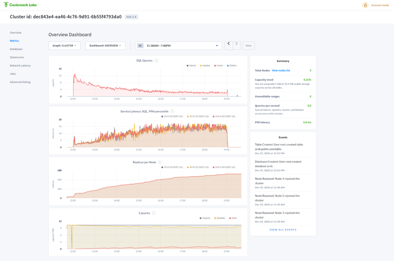Image resolution: width=394 pixels, height=261 pixels.
Task: Select Metrics in the sidebar
Action: (x=14, y=41)
